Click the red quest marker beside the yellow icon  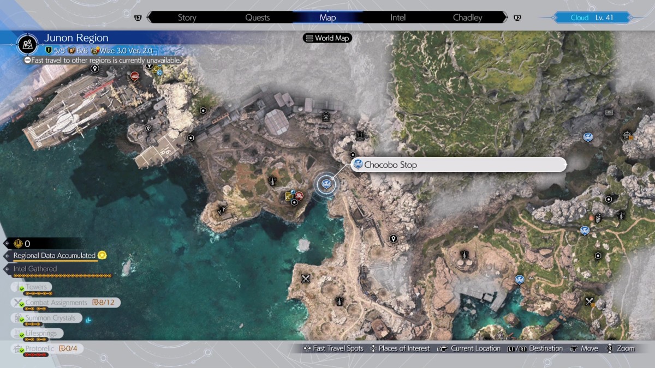pyautogui.click(x=299, y=195)
